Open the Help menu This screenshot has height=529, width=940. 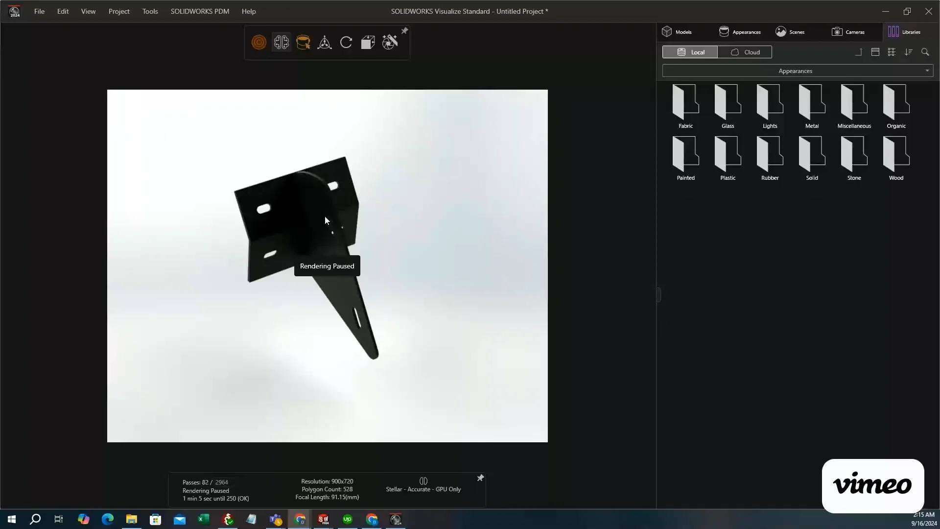tap(249, 11)
